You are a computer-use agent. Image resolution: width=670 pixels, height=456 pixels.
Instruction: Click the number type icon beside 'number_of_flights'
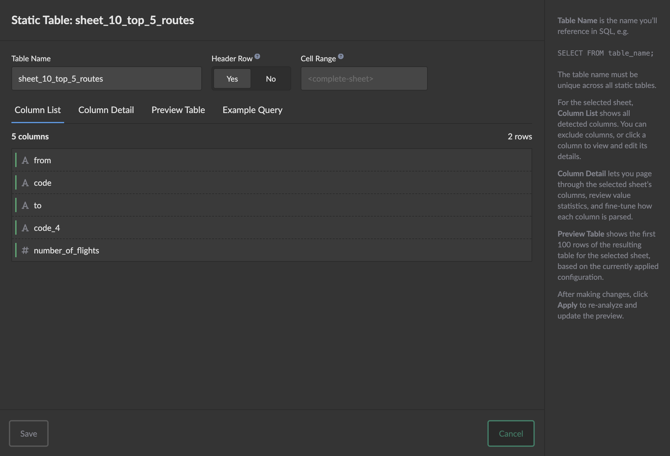pos(25,251)
